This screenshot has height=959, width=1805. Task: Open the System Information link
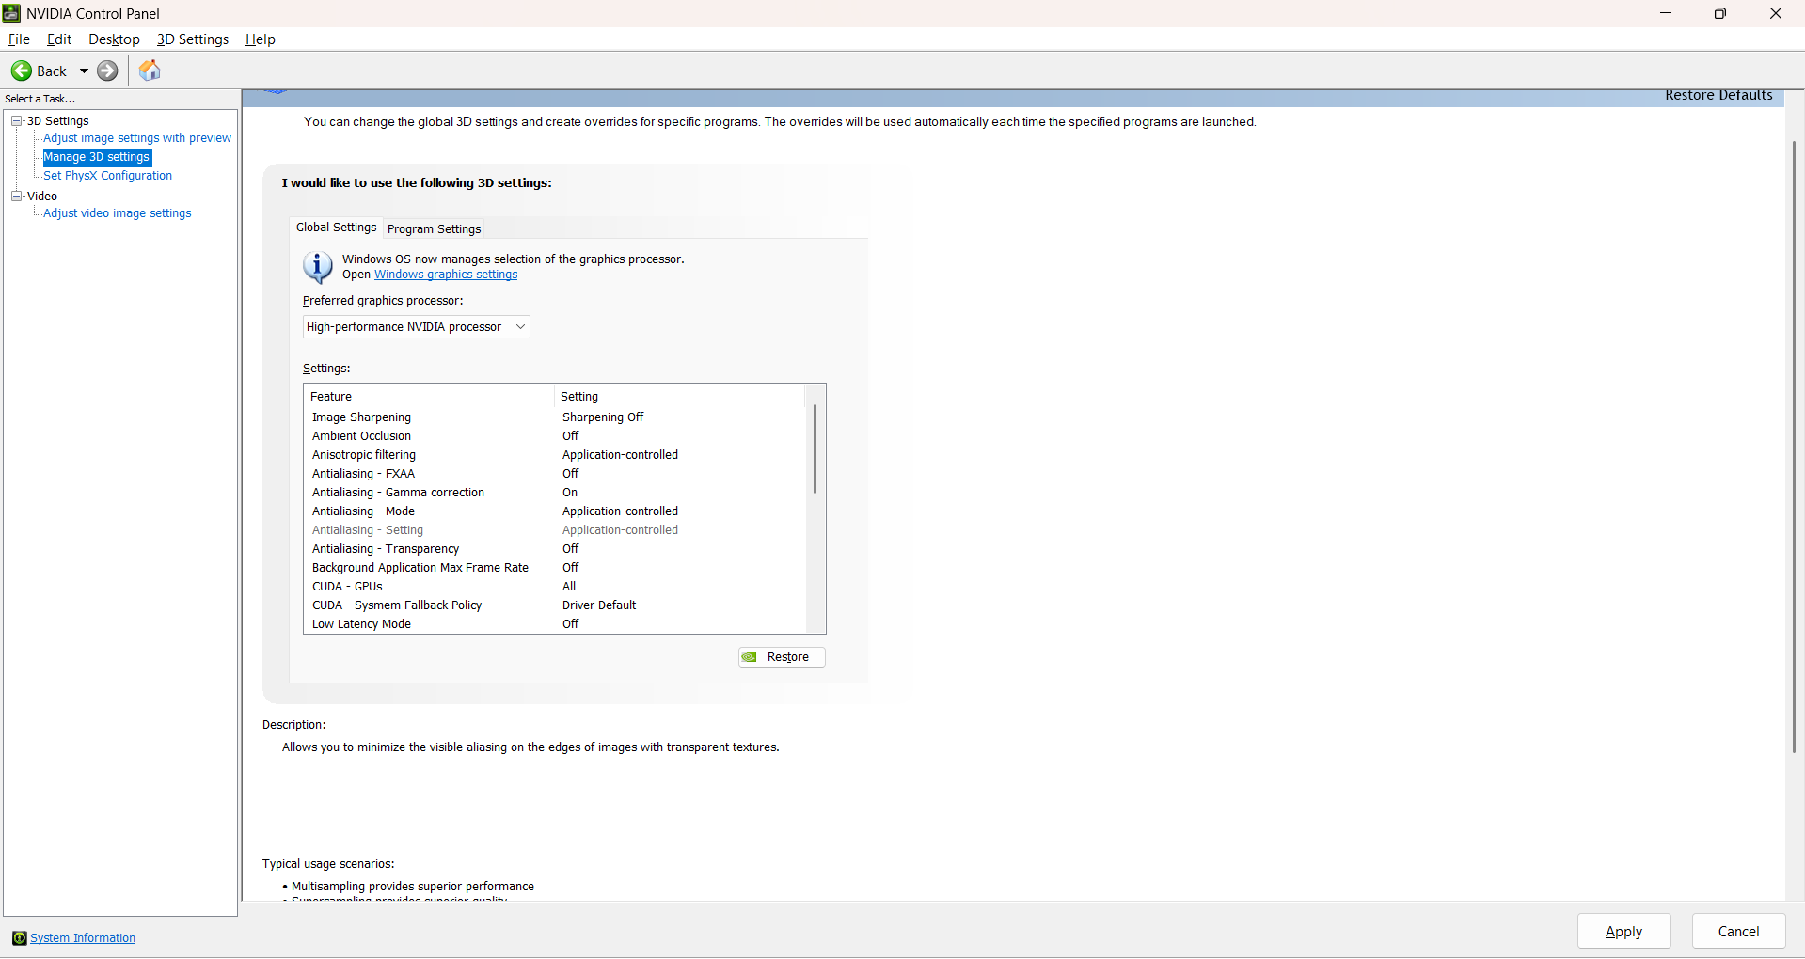pos(83,938)
